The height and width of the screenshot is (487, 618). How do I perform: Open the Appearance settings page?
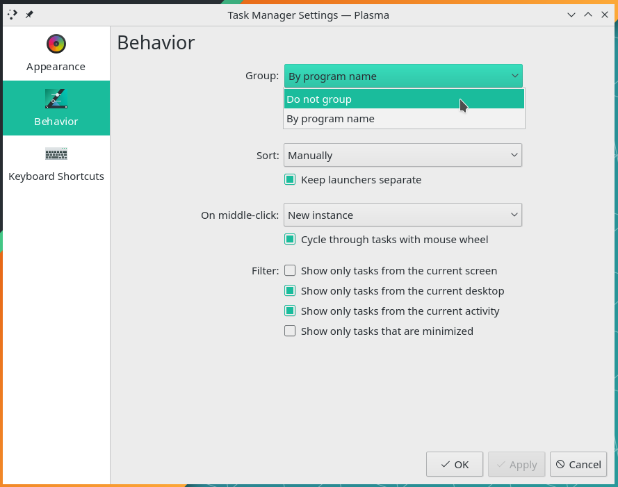[x=56, y=53]
